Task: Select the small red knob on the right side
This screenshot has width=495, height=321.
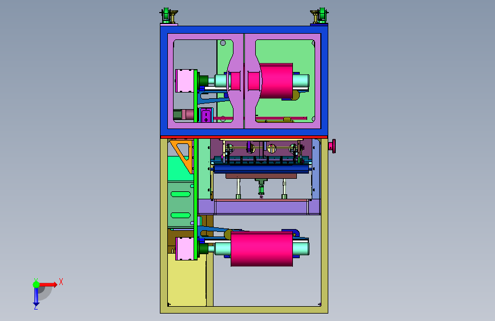Action: tap(332, 146)
